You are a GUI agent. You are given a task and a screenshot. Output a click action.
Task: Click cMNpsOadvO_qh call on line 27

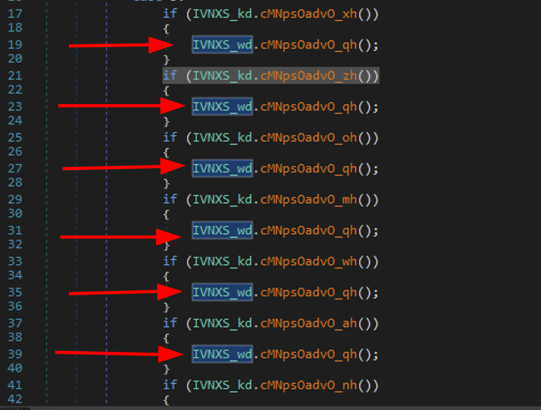tap(308, 169)
